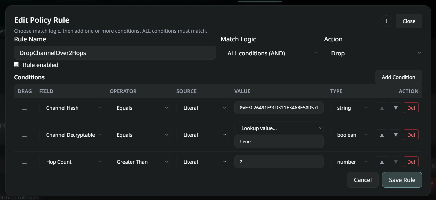Expand the Lookup value dropdown
This screenshot has width=436, height=200.
click(x=279, y=128)
